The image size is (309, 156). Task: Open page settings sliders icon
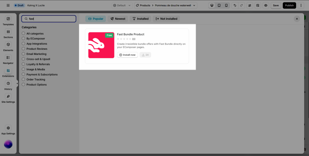pos(250,5)
